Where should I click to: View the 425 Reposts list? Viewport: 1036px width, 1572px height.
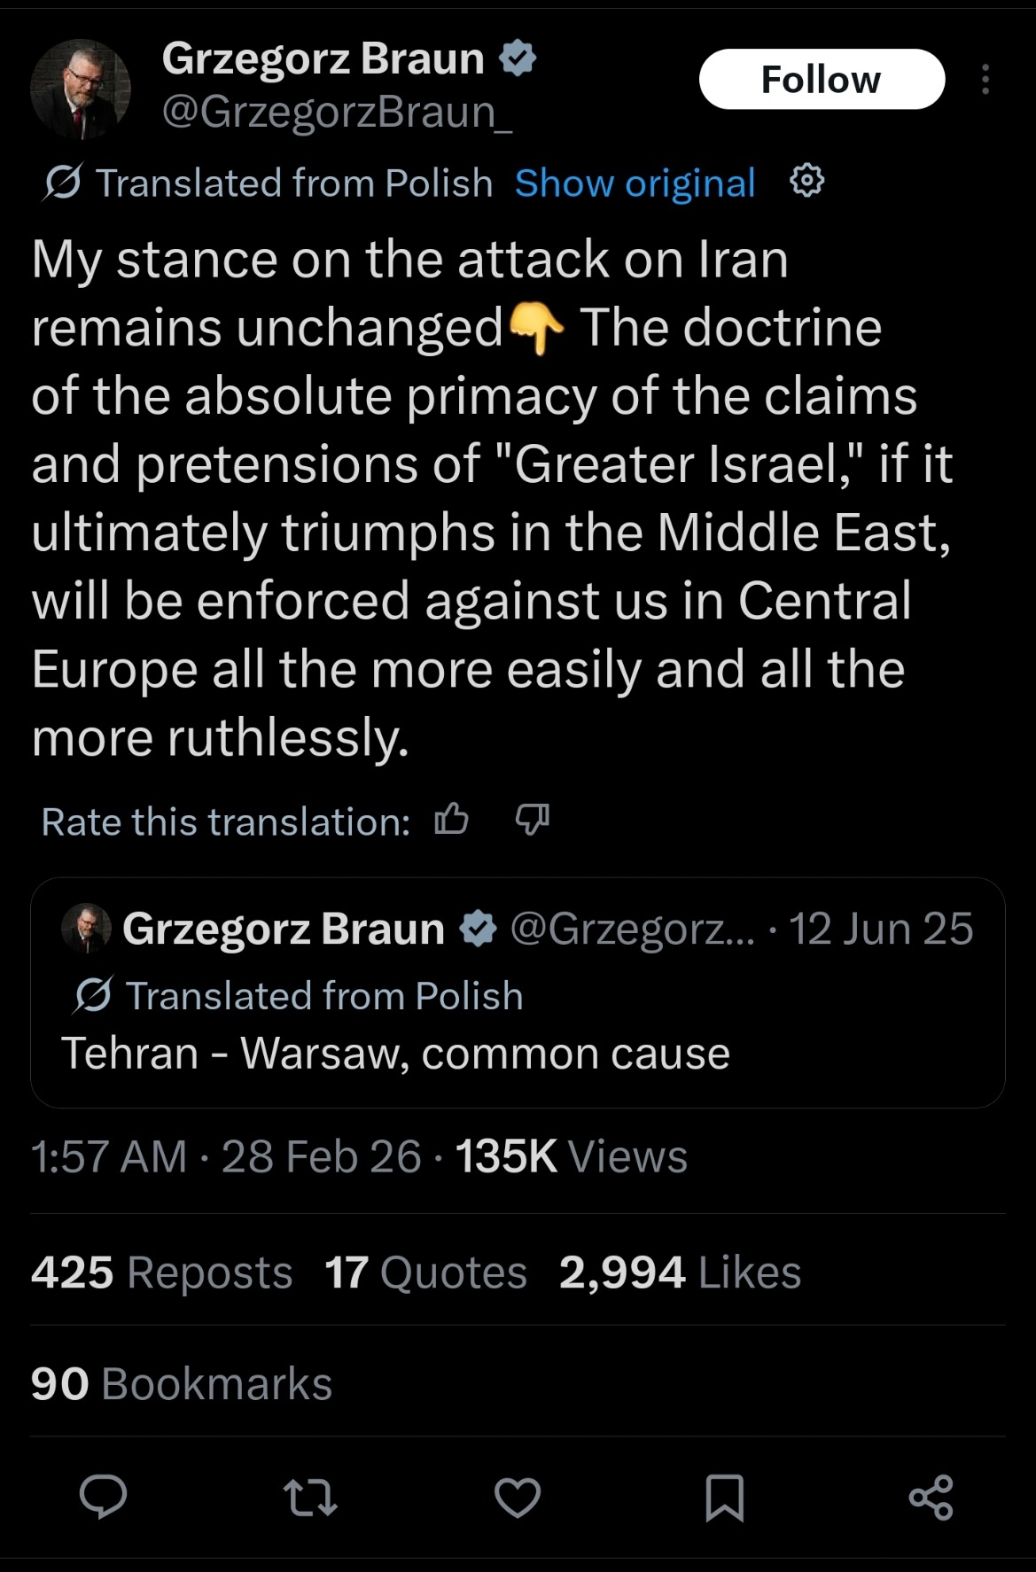tap(161, 1272)
